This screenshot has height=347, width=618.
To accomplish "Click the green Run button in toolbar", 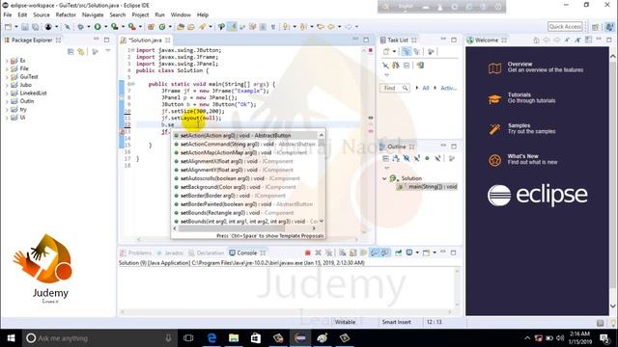I will click(98, 27).
